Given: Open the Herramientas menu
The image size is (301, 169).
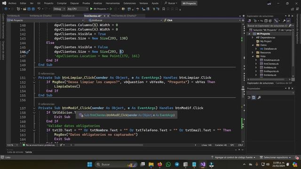Looking at the screenshot, I should click(x=113, y=3).
